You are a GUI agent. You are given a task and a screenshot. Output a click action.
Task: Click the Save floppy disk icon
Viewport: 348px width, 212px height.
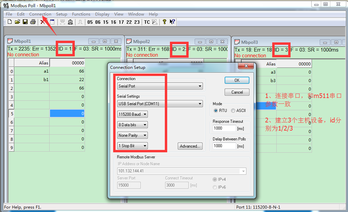[x=25, y=22]
